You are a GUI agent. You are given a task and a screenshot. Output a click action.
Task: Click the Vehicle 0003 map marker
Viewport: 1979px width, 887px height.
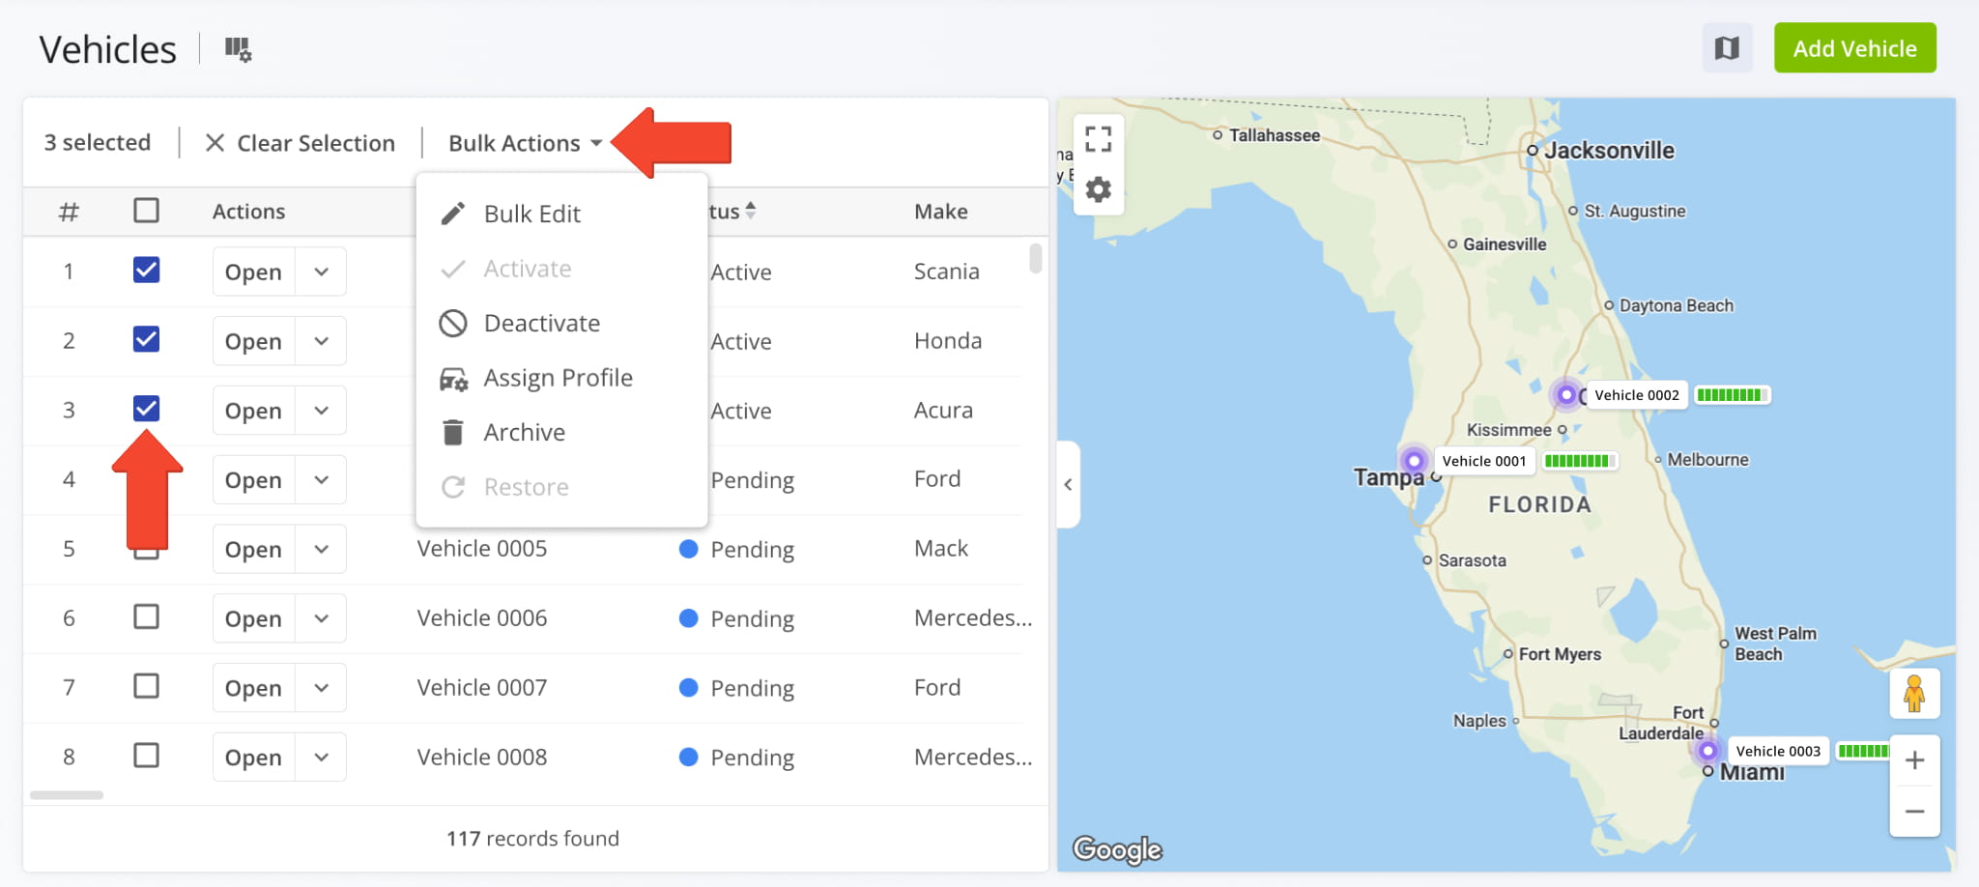point(1708,751)
